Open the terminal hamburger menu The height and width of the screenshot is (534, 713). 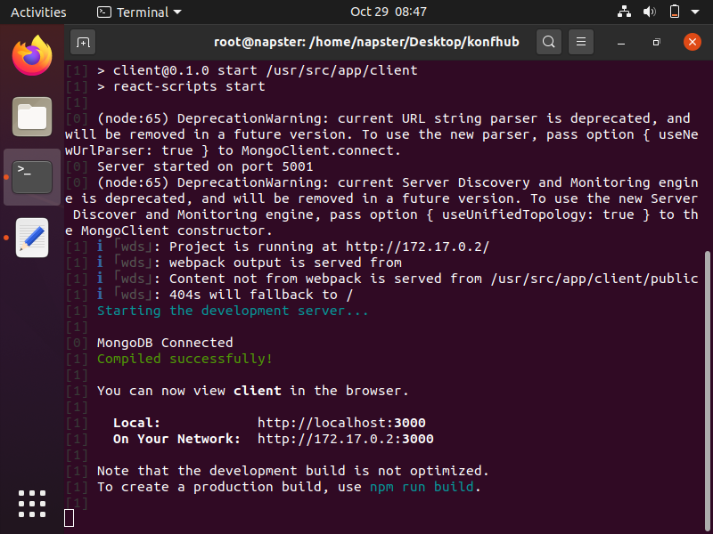click(x=581, y=42)
